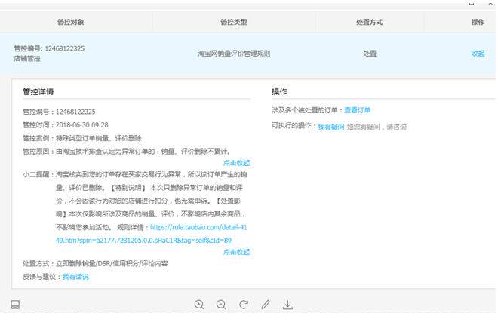Click the 管控详情 section heading
This screenshot has width=498, height=313.
point(38,92)
